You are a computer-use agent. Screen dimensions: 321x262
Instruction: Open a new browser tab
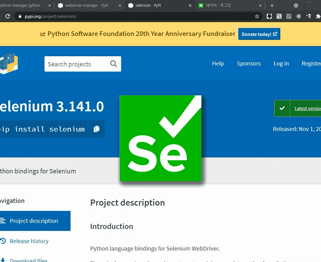point(272,6)
